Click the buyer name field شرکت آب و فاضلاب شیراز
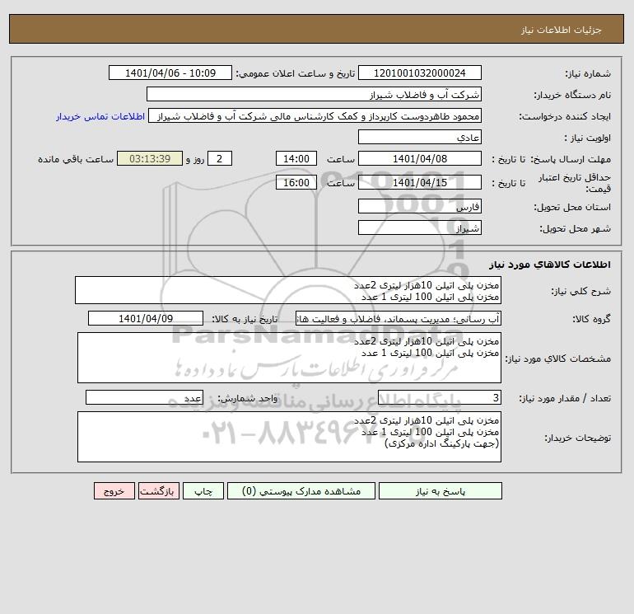Viewport: 634px width, 614px height. click(x=314, y=94)
